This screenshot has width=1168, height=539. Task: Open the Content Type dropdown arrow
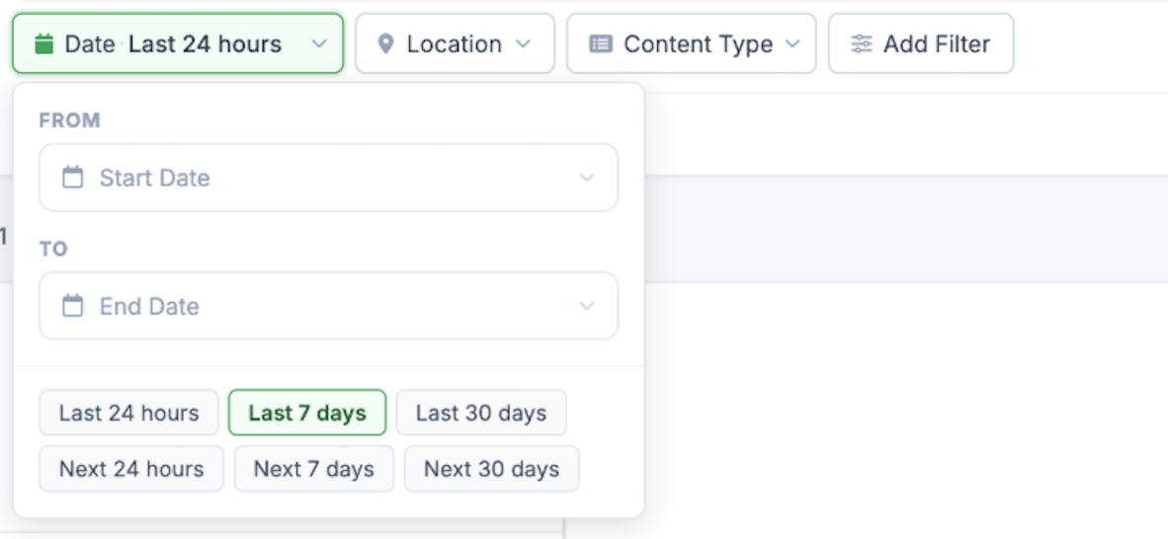click(x=793, y=43)
